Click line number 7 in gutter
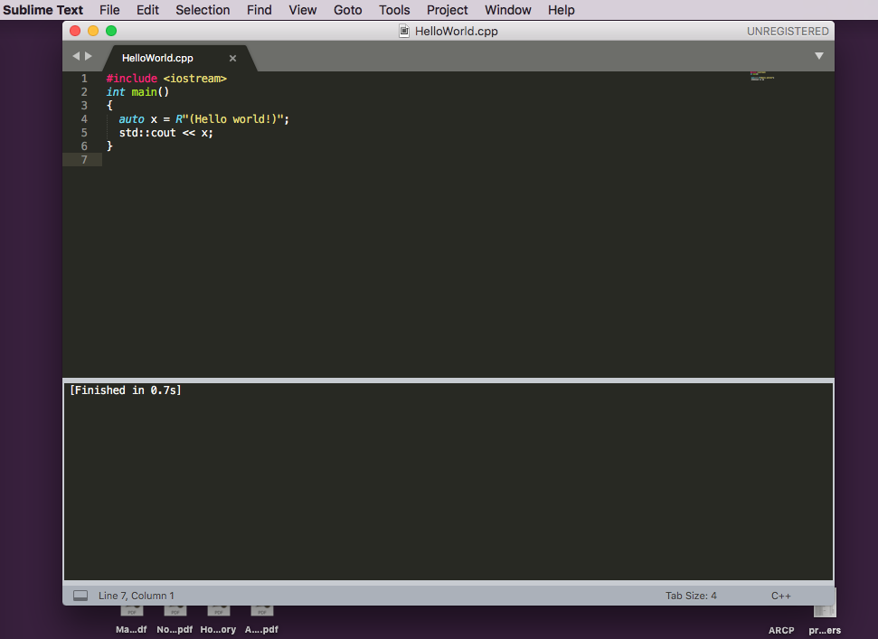 [x=84, y=160]
